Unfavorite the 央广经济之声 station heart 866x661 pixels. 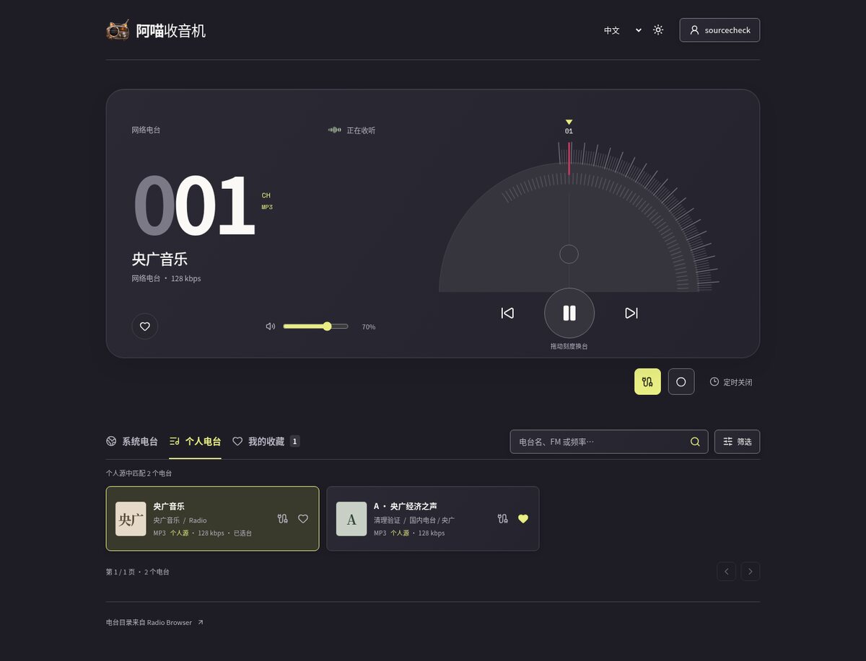(523, 518)
